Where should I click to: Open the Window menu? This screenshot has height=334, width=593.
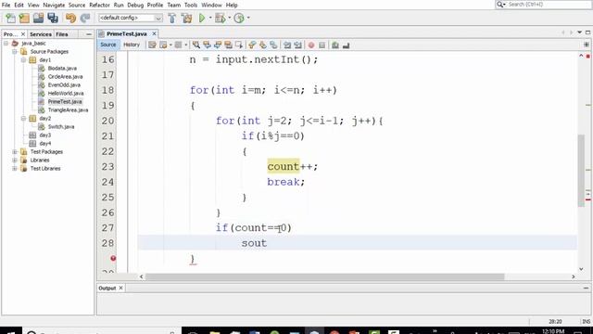(211, 5)
